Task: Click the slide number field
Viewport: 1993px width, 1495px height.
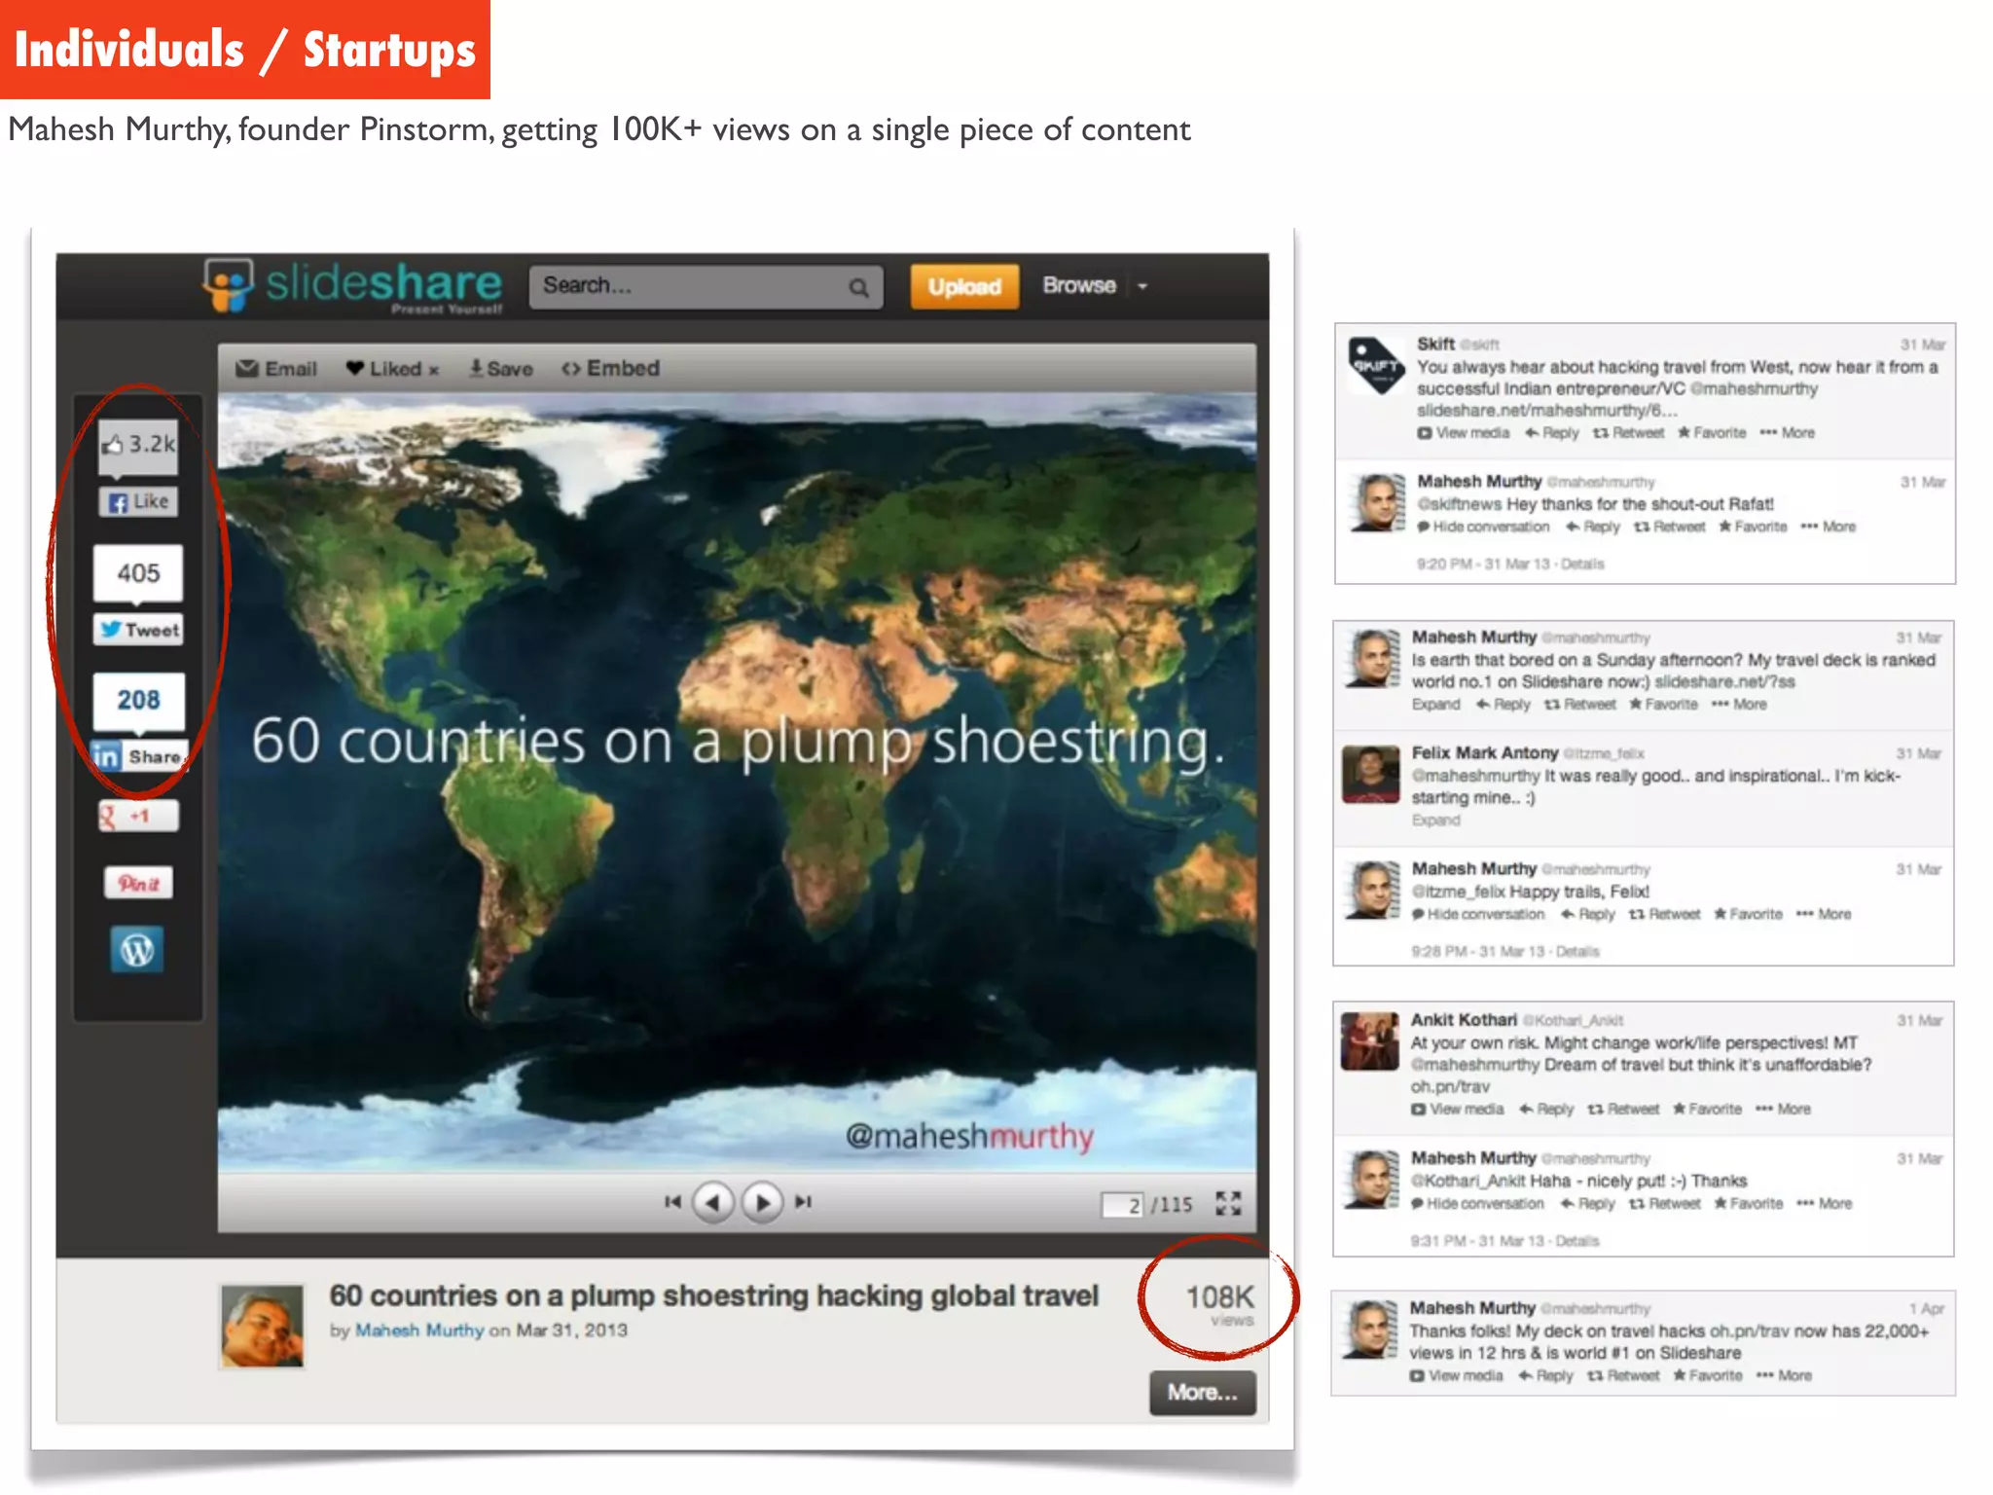Action: pos(1123,1205)
